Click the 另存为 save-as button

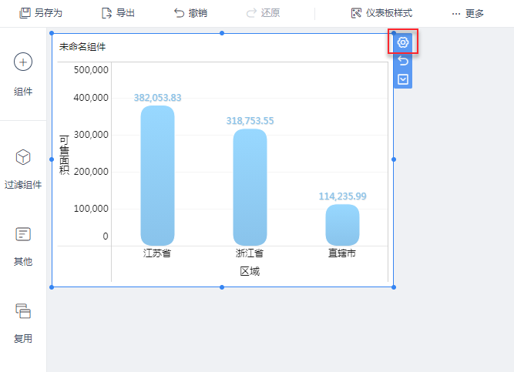pyautogui.click(x=41, y=13)
